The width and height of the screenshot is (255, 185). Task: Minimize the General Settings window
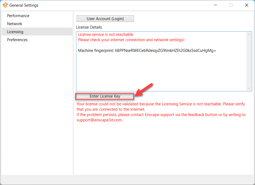(215, 5)
